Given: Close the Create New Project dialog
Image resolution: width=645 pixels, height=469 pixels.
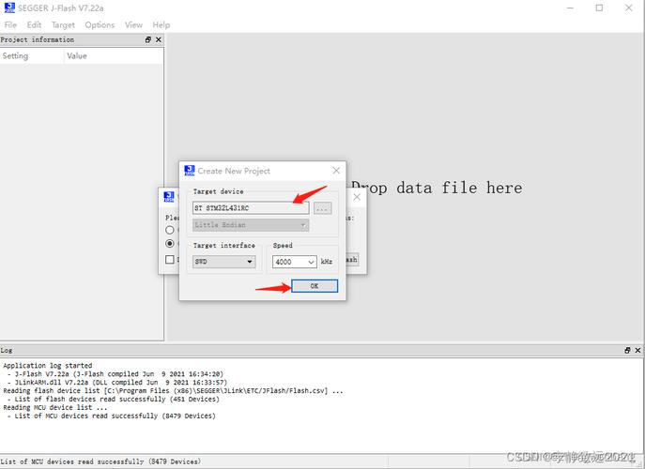Looking at the screenshot, I should [x=336, y=171].
